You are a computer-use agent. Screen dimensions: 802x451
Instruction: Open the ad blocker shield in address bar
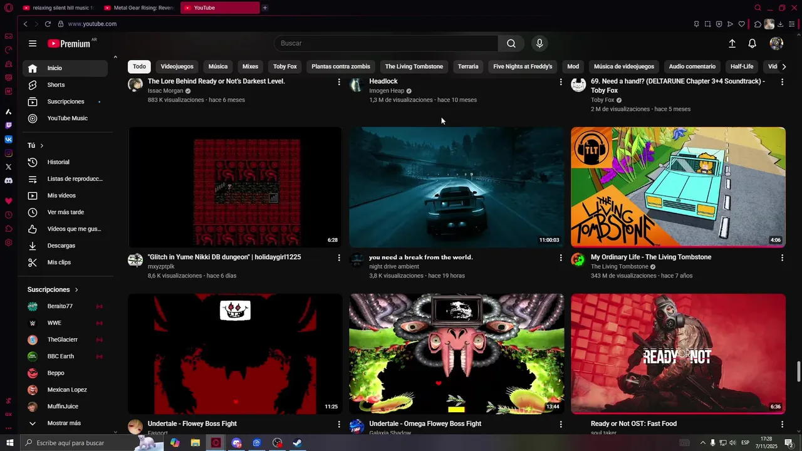click(719, 24)
